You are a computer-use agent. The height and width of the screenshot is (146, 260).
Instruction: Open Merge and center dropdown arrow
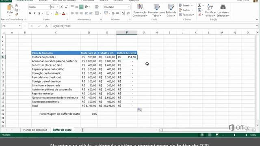(x=100, y=13)
